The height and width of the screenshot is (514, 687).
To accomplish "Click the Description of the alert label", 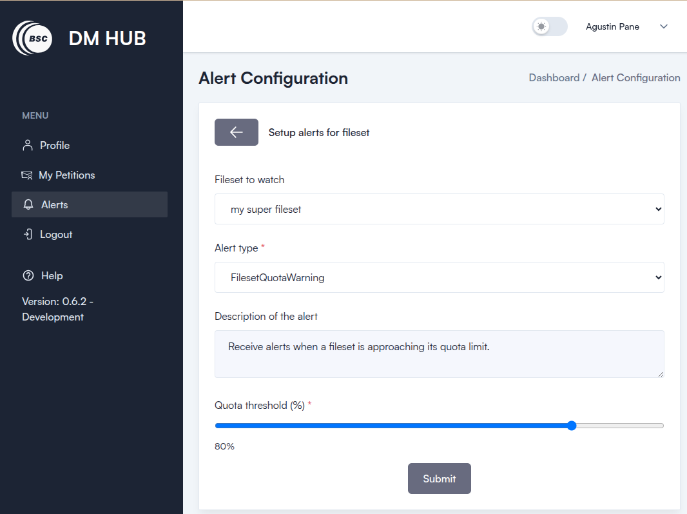I will pos(266,316).
